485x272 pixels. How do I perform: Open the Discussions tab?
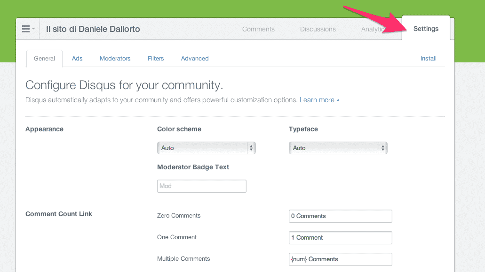tap(318, 29)
